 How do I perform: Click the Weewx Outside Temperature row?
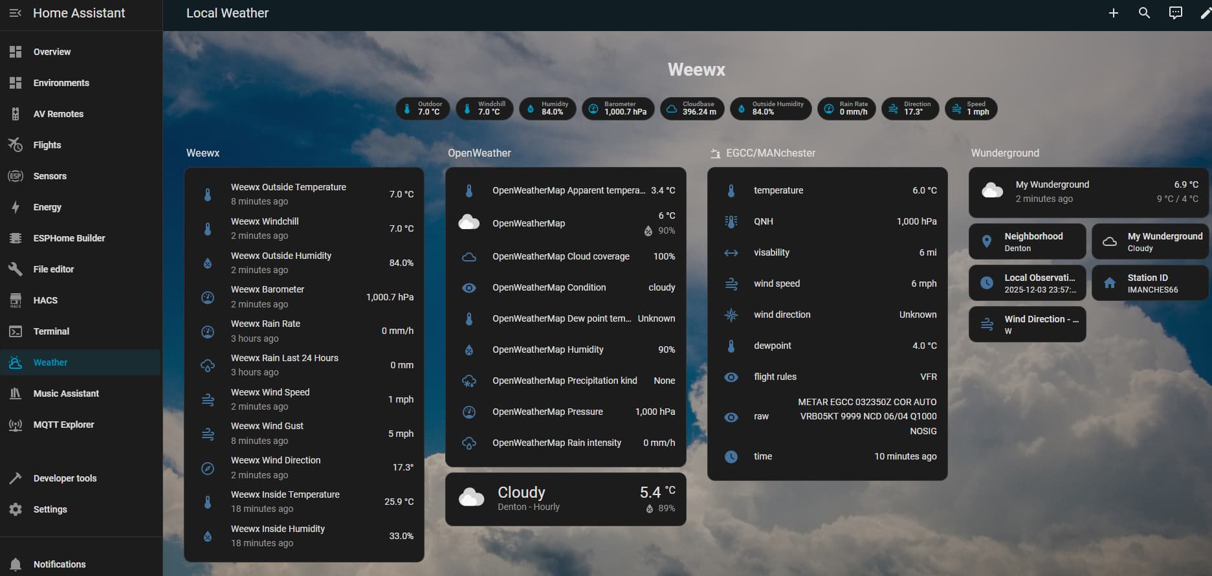point(304,194)
